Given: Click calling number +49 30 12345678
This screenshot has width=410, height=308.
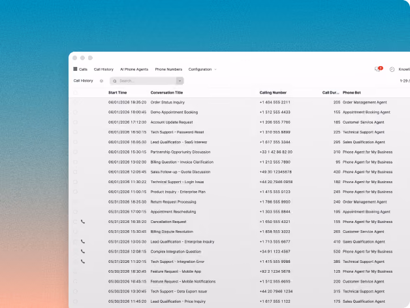Looking at the screenshot, I should pos(276,172).
